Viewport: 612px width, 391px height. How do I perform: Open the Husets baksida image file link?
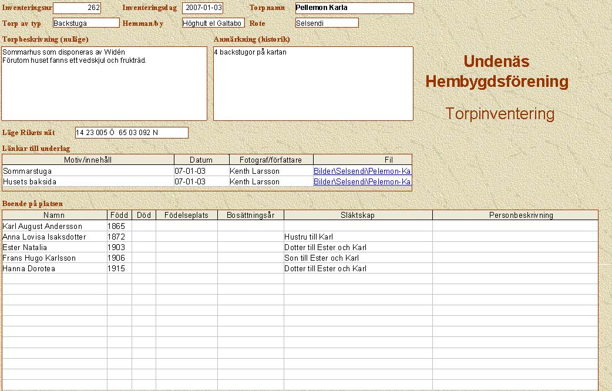click(x=362, y=181)
